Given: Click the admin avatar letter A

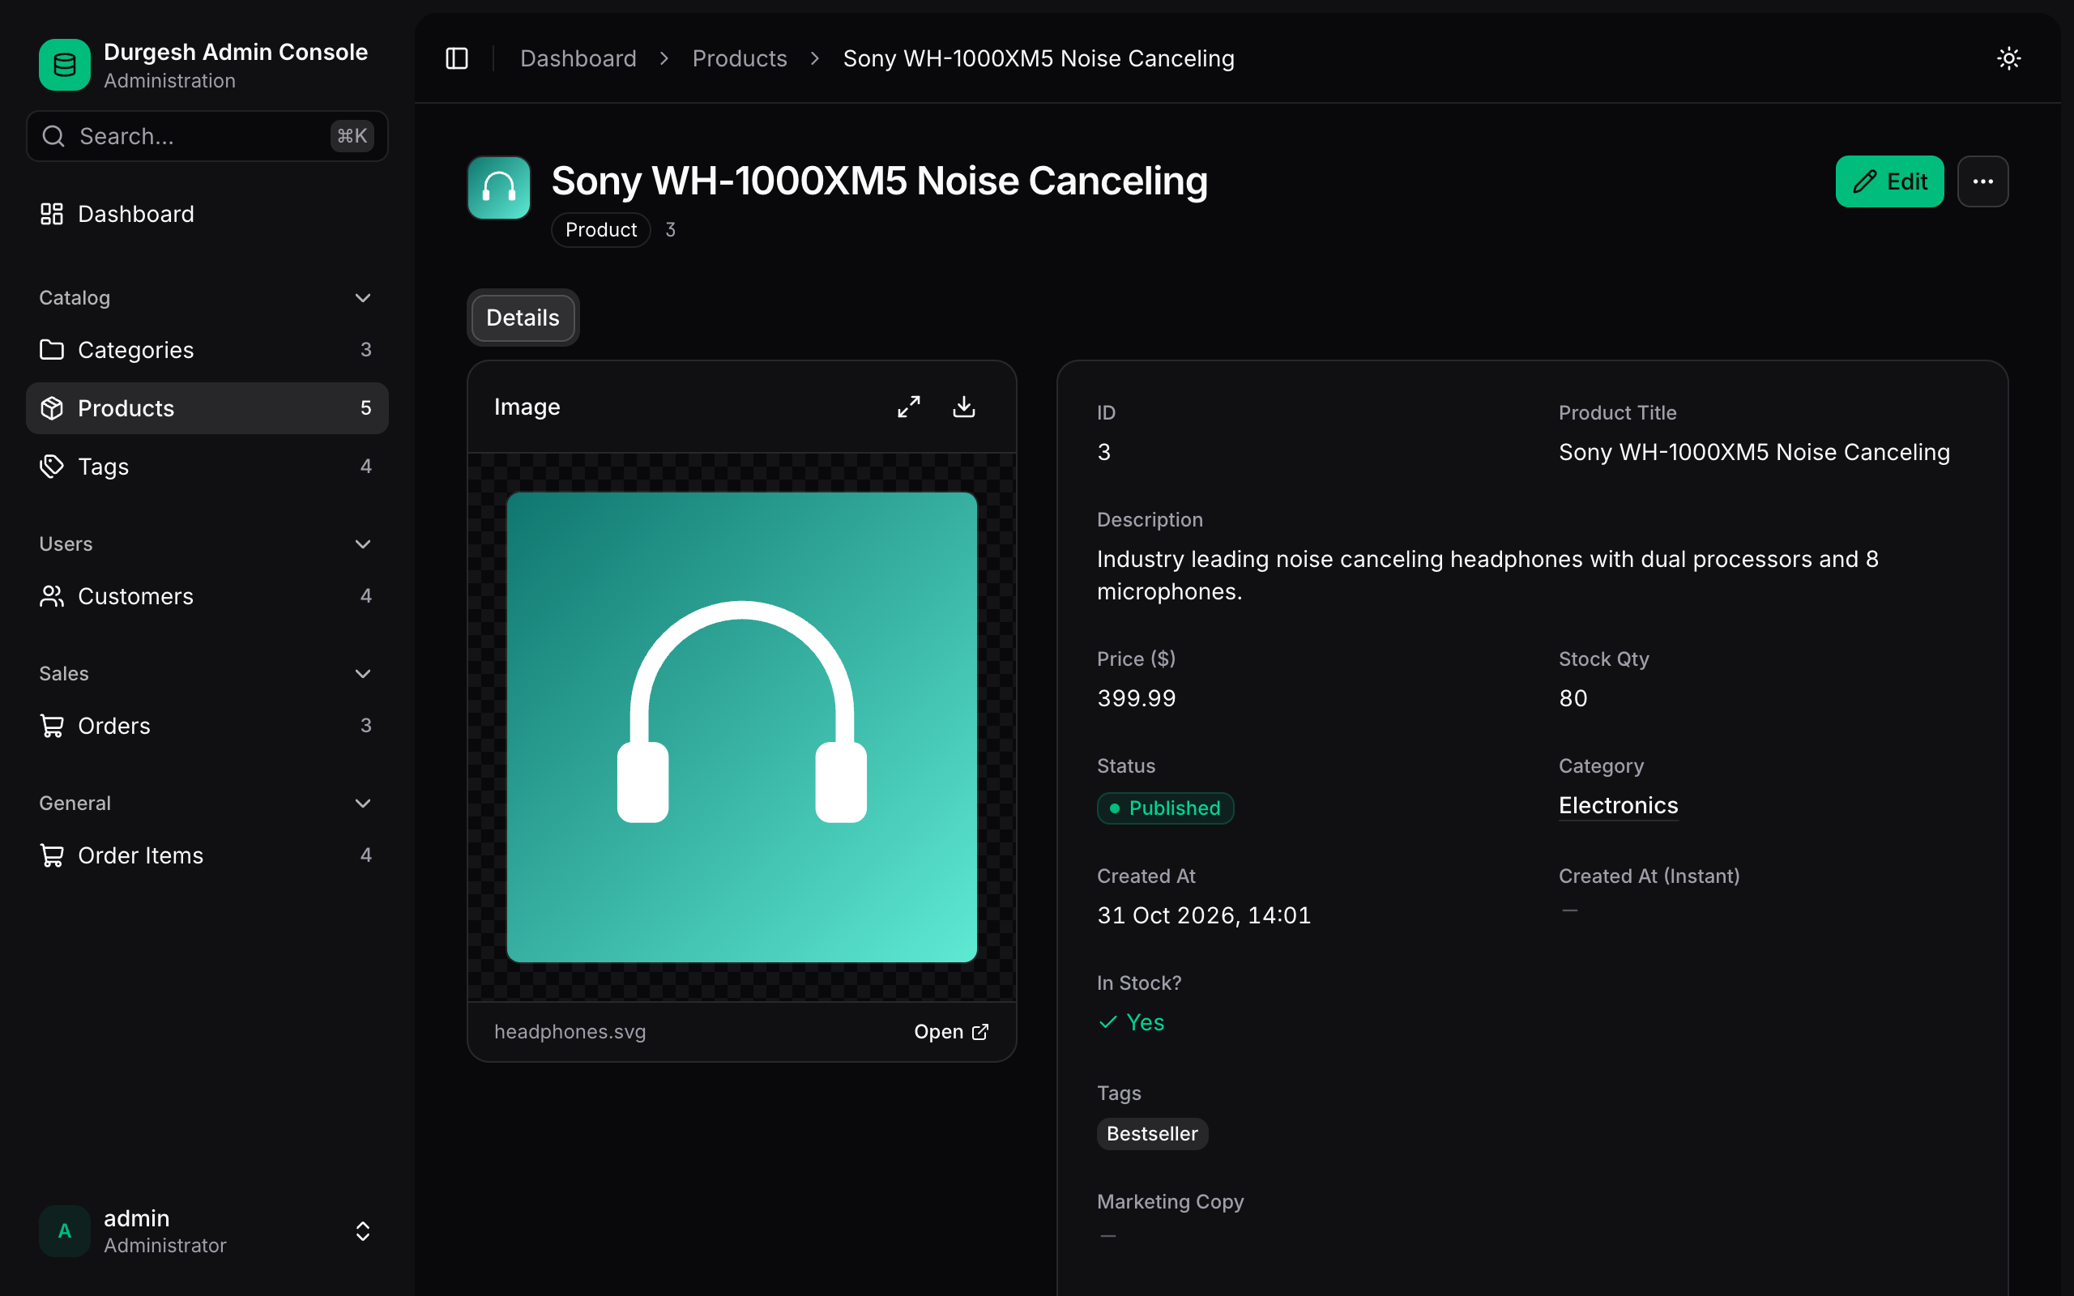Looking at the screenshot, I should tap(64, 1231).
